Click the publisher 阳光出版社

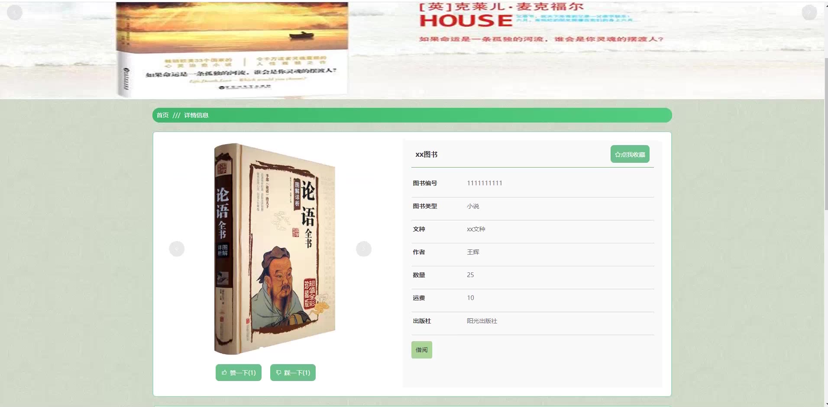[482, 321]
